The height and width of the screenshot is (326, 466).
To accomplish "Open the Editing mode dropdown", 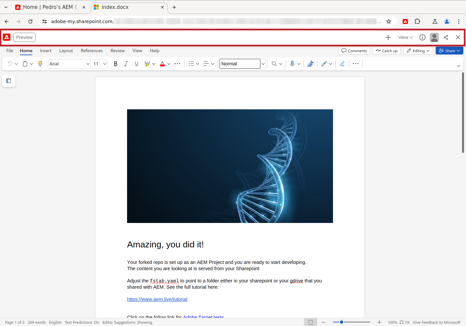I will (418, 51).
